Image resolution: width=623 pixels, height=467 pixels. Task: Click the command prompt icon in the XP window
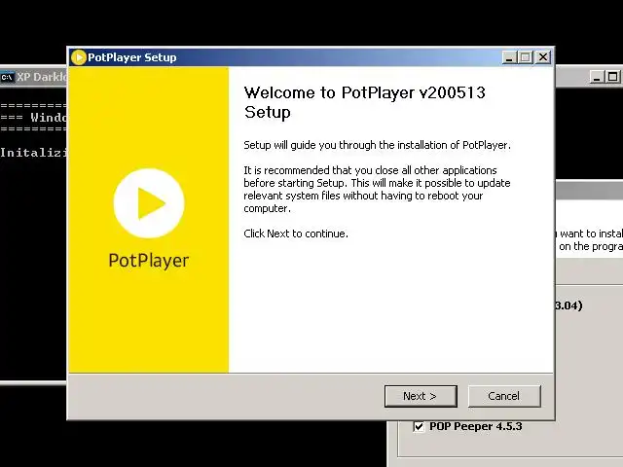[7, 77]
